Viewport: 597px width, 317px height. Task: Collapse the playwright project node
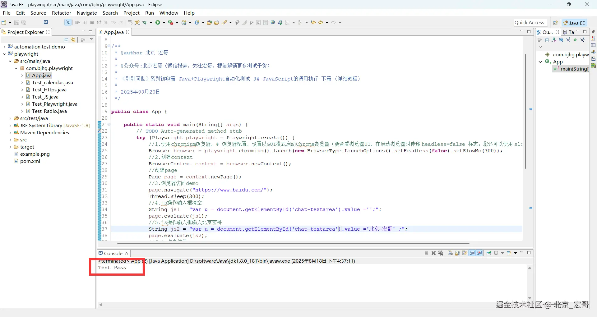4,54
